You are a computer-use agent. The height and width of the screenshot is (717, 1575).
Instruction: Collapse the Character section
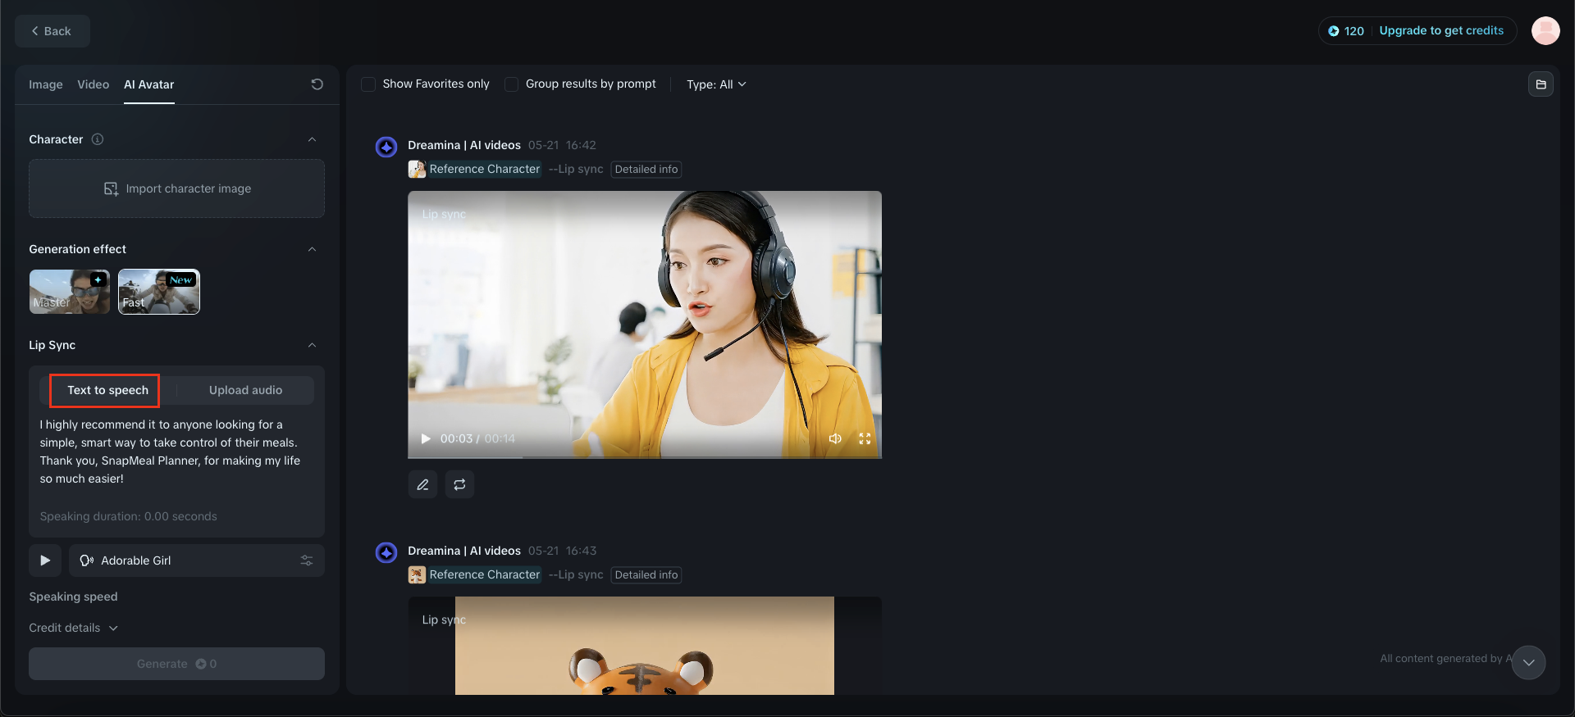click(312, 139)
